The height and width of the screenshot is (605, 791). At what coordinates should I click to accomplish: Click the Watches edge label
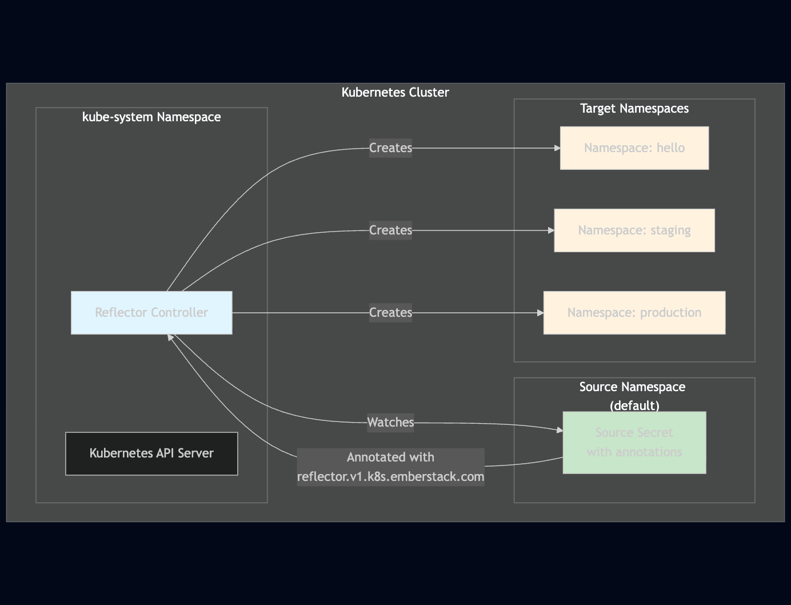[x=390, y=422]
